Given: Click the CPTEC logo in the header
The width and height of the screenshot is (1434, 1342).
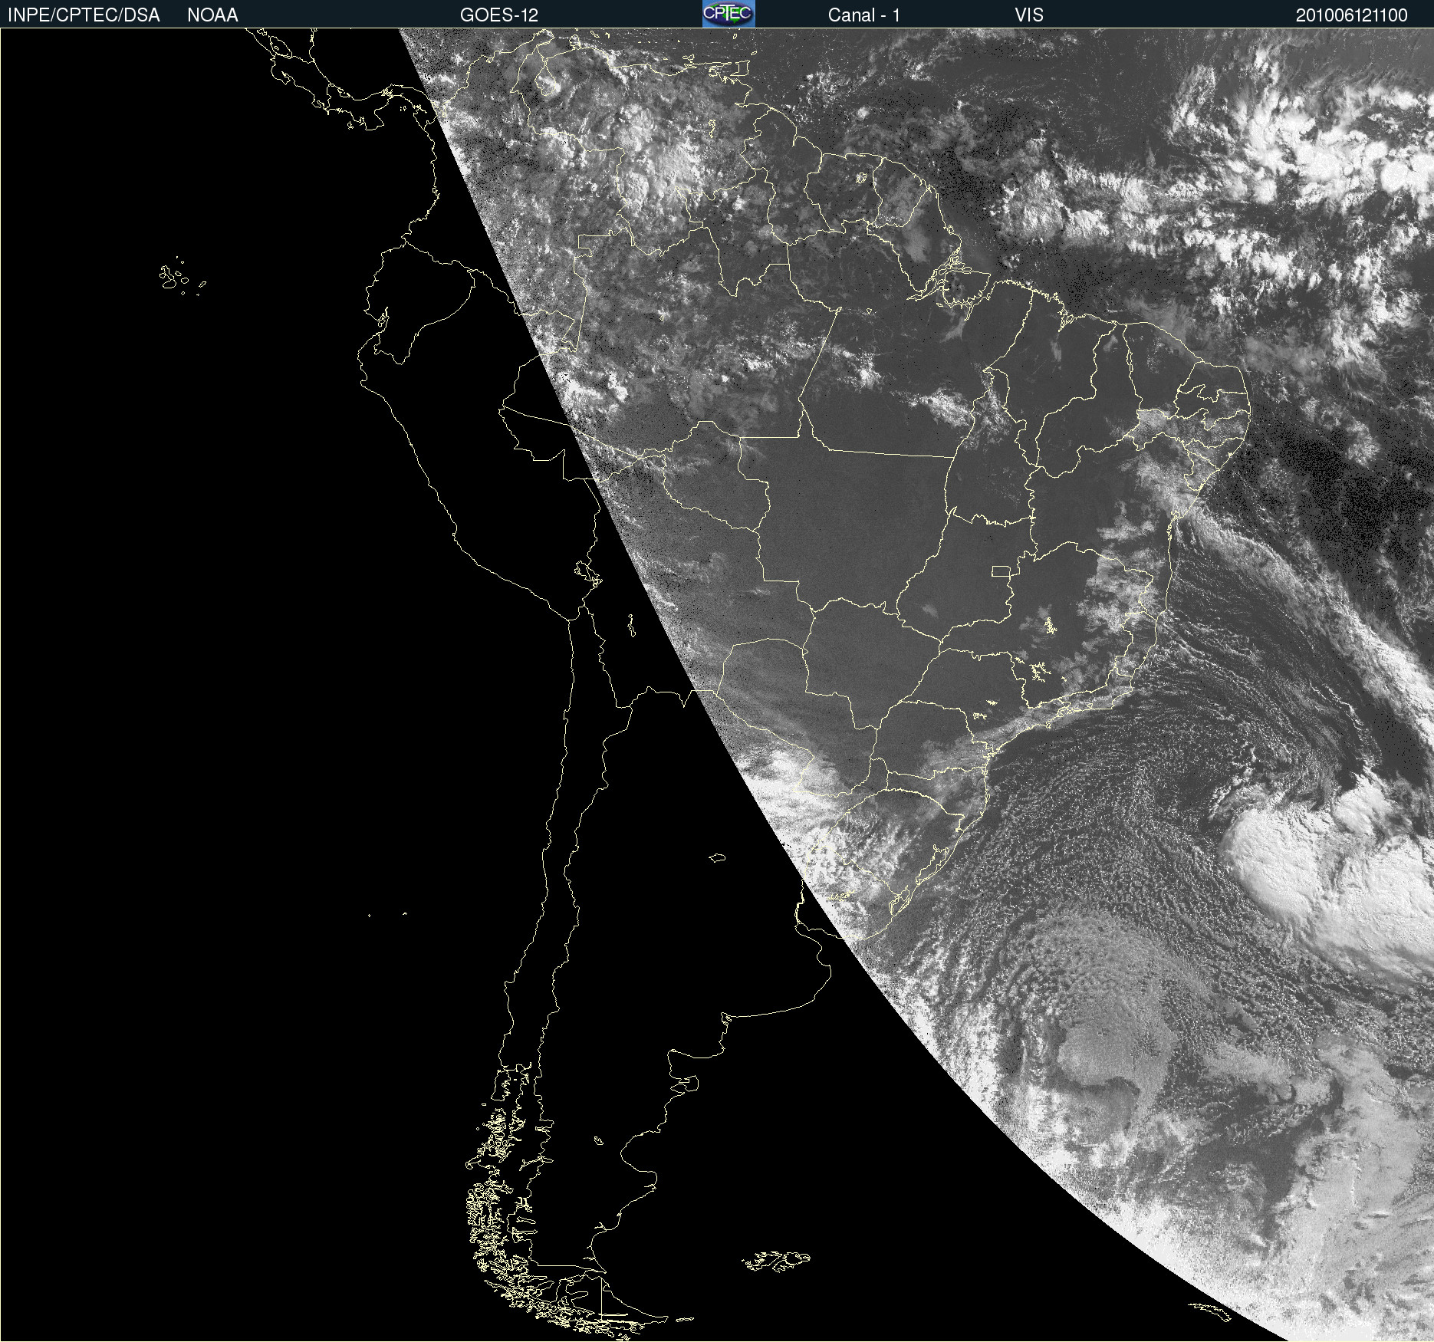Looking at the screenshot, I should point(729,14).
